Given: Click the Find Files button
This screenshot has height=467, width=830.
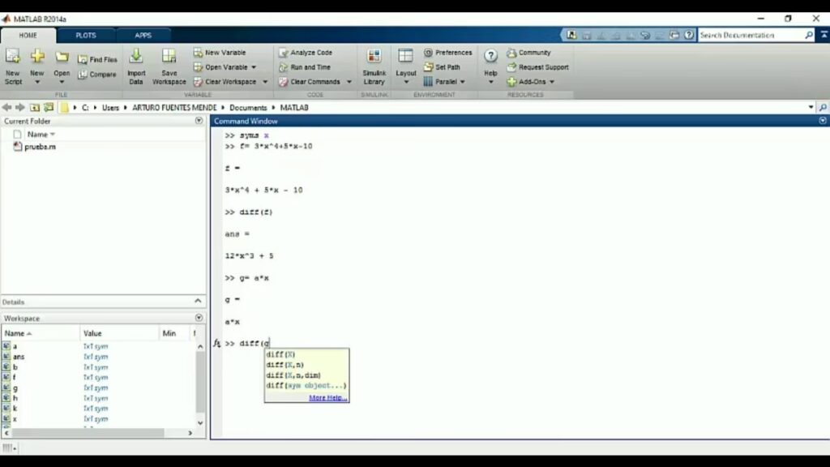Looking at the screenshot, I should (97, 59).
